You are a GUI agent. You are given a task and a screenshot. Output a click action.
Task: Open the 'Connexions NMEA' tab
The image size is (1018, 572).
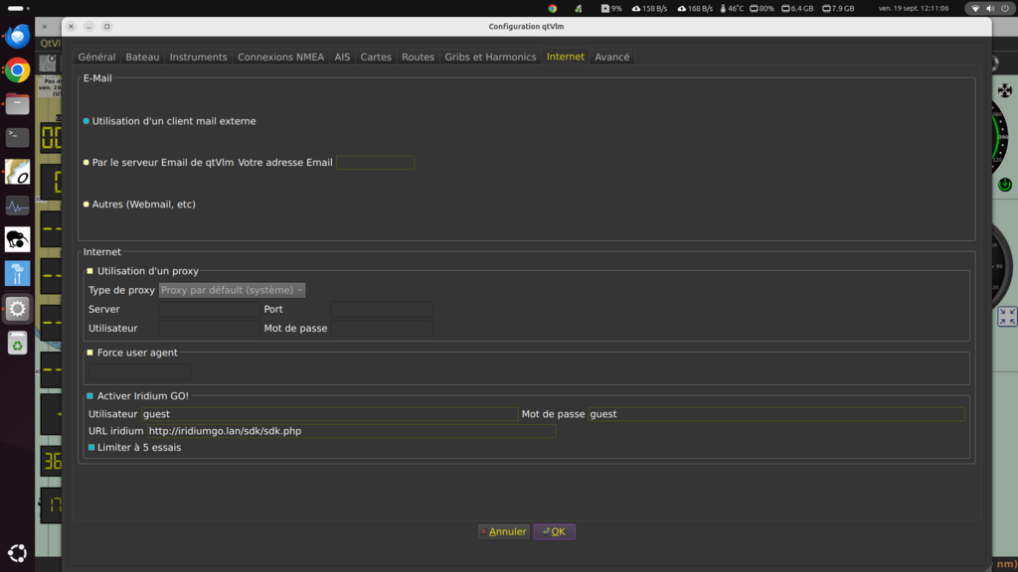[280, 57]
